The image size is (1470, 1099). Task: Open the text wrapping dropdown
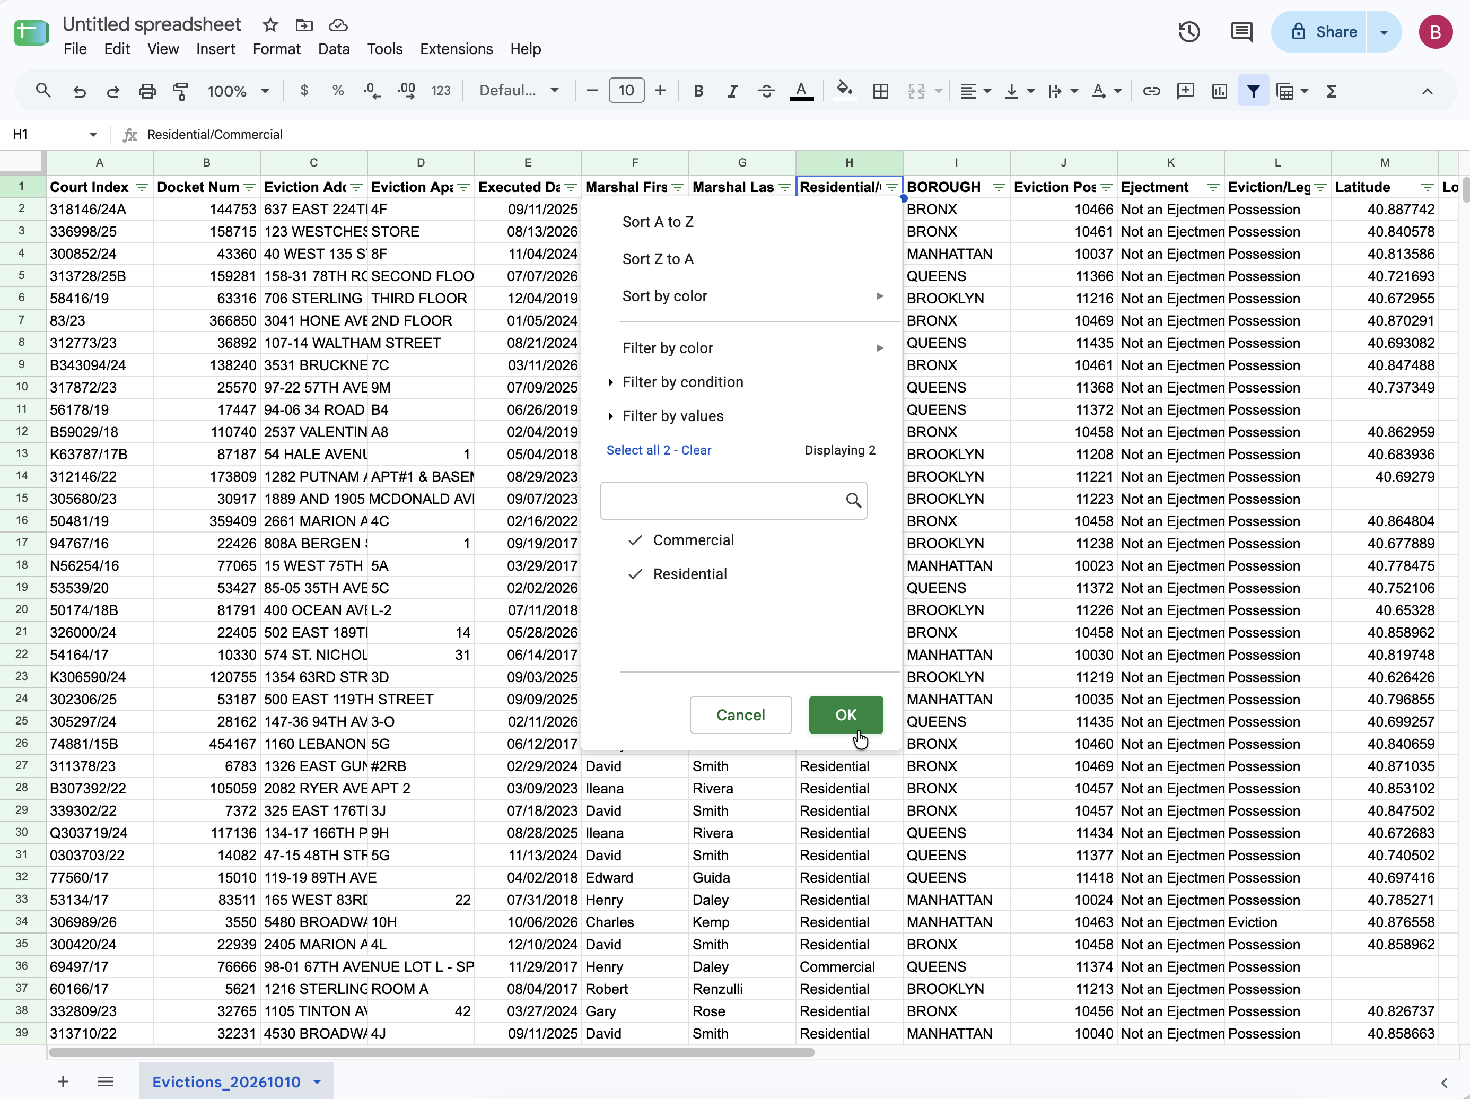click(1063, 91)
